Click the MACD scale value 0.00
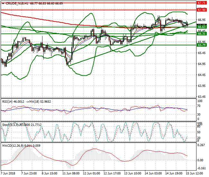Image resolution: width=209 pixels, height=177 pixels. 200,160
